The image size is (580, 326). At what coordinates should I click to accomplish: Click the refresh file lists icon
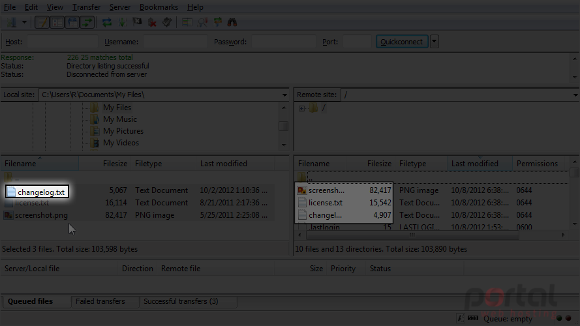point(107,23)
